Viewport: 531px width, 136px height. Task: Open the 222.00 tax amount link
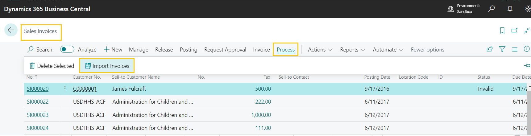[x=263, y=102]
